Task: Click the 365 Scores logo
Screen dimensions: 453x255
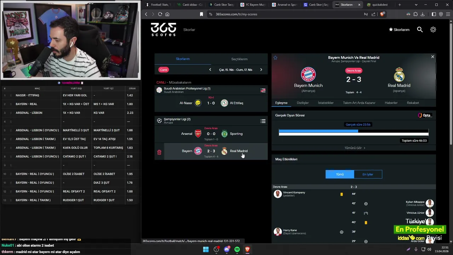Action: [x=164, y=30]
